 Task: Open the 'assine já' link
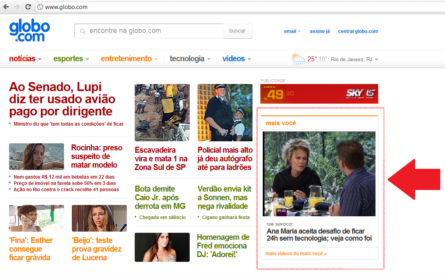coord(320,31)
